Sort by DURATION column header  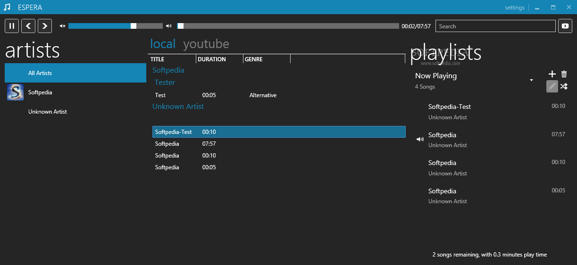[x=220, y=59]
